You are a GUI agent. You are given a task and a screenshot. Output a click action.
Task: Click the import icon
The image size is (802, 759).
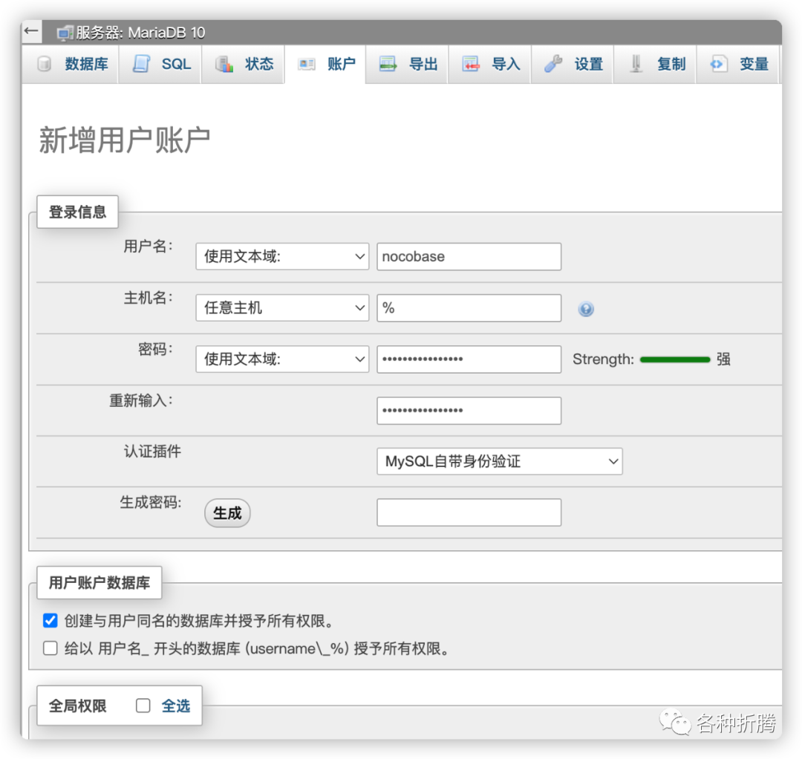(471, 64)
